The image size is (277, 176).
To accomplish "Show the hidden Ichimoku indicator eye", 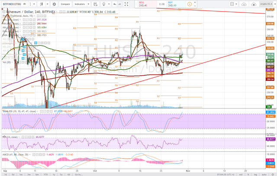I will pos(35,43).
